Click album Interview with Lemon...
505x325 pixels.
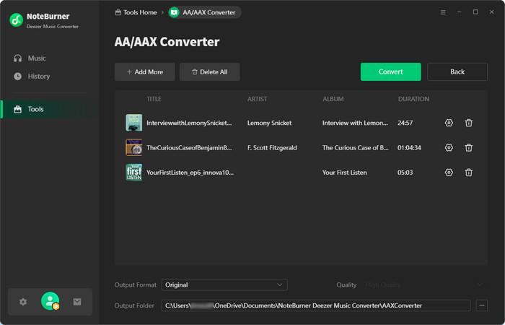tap(355, 123)
